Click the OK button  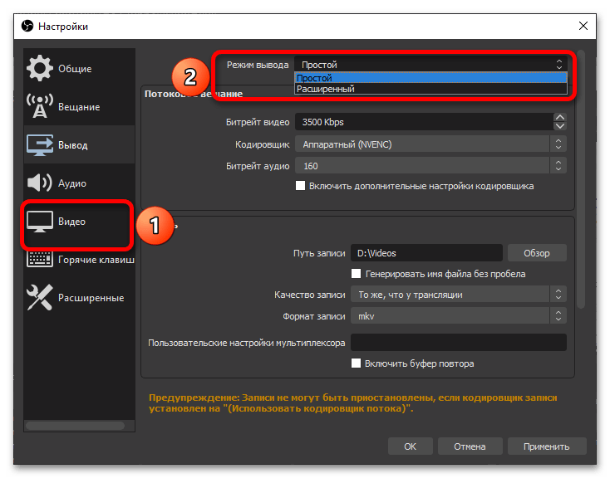point(410,446)
